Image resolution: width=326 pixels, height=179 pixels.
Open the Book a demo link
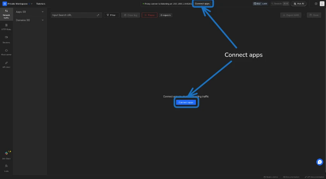point(271,177)
